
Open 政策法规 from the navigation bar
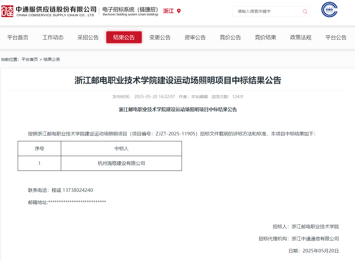(x=301, y=37)
